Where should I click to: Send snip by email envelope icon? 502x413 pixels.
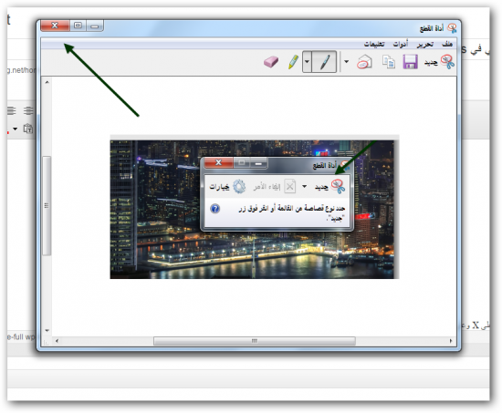(364, 62)
